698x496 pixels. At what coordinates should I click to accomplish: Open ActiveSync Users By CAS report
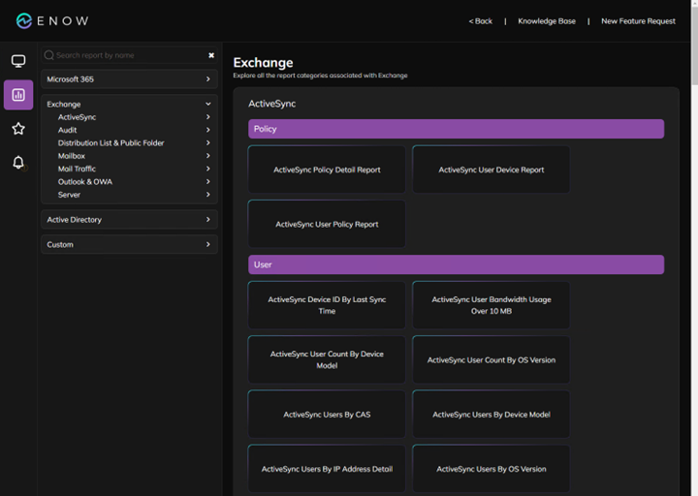[x=327, y=415]
